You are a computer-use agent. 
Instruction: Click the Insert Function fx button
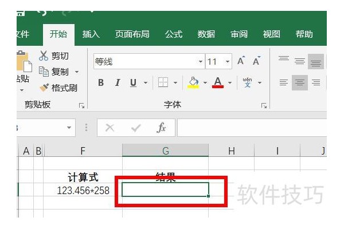[162, 128]
